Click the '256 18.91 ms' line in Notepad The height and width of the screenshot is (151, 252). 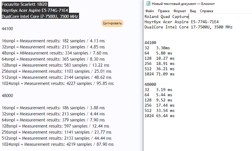[159, 64]
